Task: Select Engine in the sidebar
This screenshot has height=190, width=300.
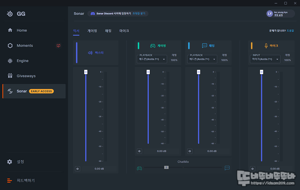Action: point(34,61)
